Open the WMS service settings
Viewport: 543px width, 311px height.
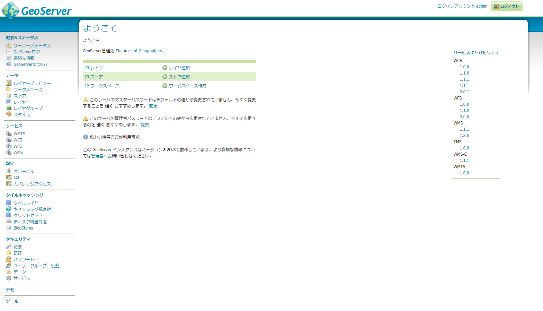18,153
